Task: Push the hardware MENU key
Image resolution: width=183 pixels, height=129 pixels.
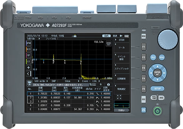Action: click(x=144, y=36)
